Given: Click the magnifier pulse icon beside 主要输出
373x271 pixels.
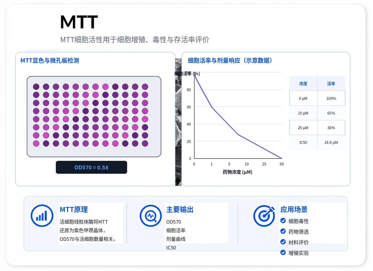Looking at the screenshot, I should coord(151,216).
